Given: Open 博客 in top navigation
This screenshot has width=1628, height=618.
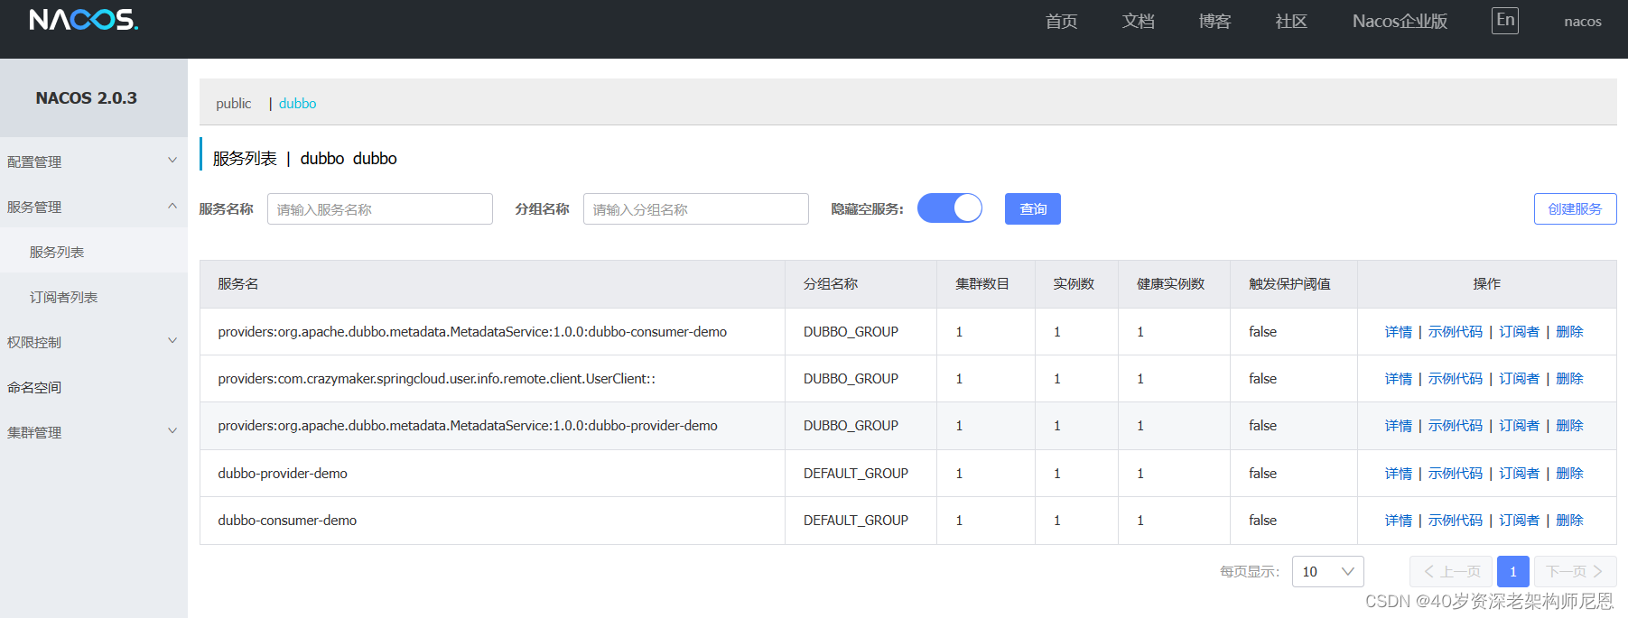Looking at the screenshot, I should (1214, 21).
